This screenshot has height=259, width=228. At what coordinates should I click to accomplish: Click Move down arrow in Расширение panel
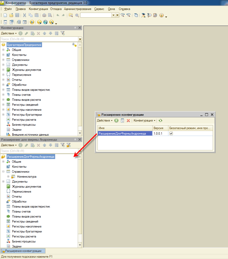click(x=51, y=145)
